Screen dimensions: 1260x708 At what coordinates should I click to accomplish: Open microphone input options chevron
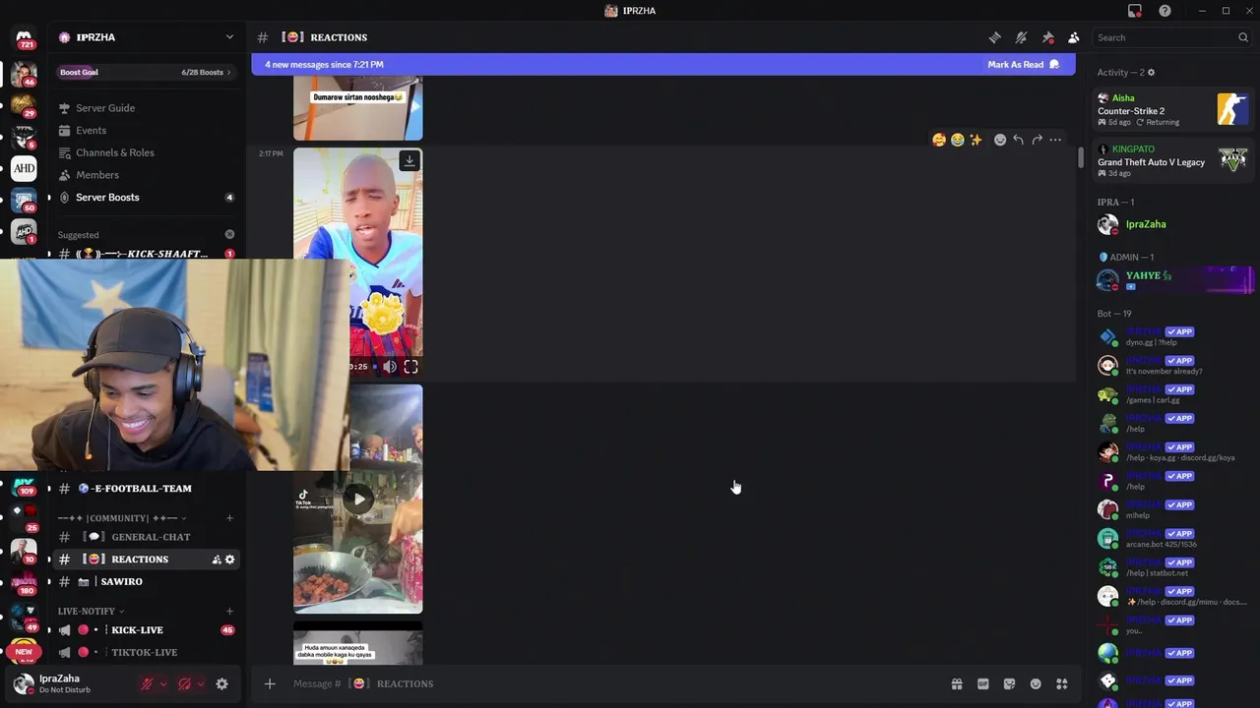(163, 684)
